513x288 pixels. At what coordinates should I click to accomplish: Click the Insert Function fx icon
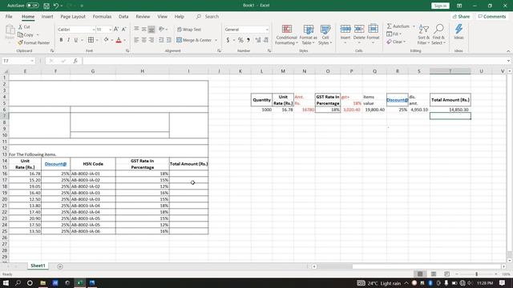(75, 61)
